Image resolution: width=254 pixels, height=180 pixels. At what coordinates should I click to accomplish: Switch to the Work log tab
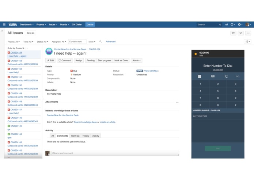pyautogui.click(x=75, y=136)
